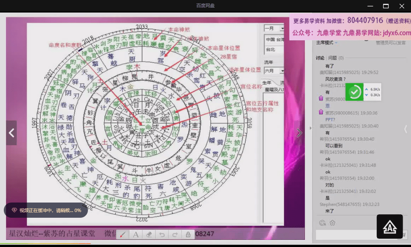
Task: Open the emoji picker in chat
Action: 322,223
